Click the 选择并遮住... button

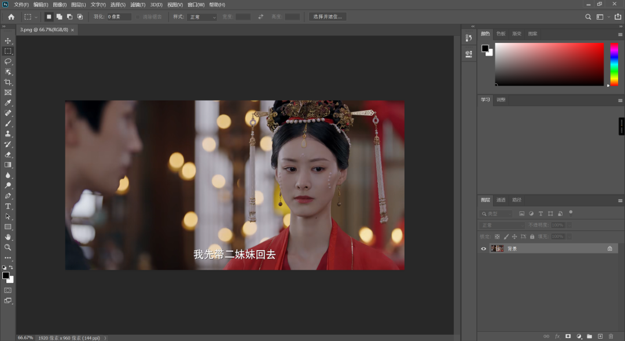point(328,17)
